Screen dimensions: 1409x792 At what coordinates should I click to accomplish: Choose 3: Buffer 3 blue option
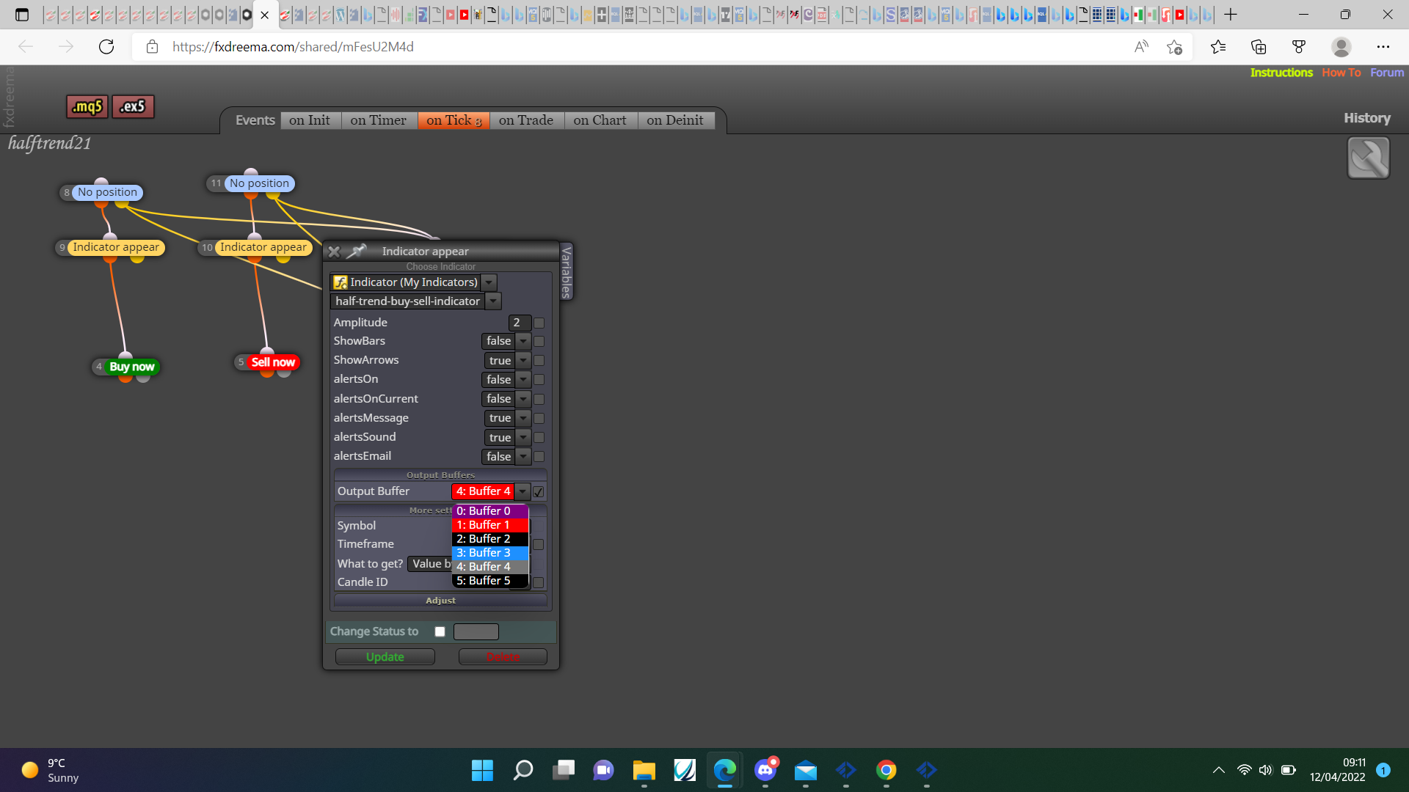click(x=490, y=553)
